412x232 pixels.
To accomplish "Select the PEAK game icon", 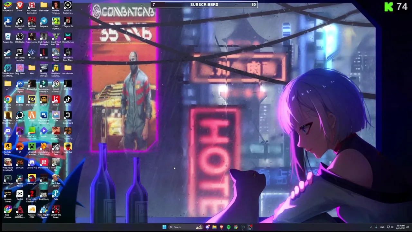I will [x=56, y=117].
